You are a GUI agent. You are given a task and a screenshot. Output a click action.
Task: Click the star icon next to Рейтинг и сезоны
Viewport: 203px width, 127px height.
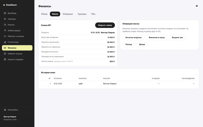[5, 36]
